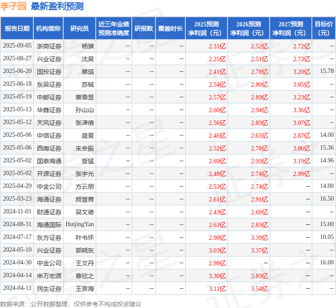Viewport: 336px width, 308px height.
Task: Click the 财通证券 institution cell
Action: click(x=49, y=212)
